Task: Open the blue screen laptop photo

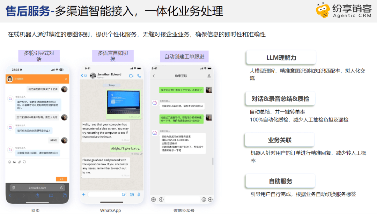Action: click(x=123, y=102)
